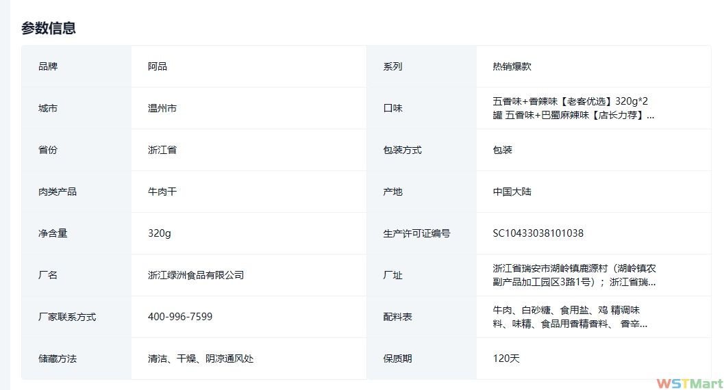This screenshot has width=724, height=390.
Task: Click the series value 热销爆款
Action: tap(512, 66)
